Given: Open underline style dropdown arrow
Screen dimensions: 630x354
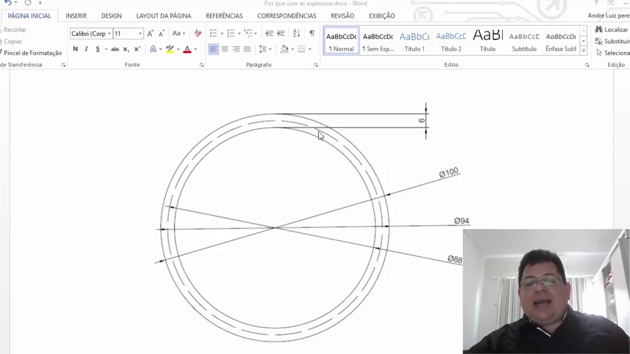Looking at the screenshot, I should (x=106, y=49).
